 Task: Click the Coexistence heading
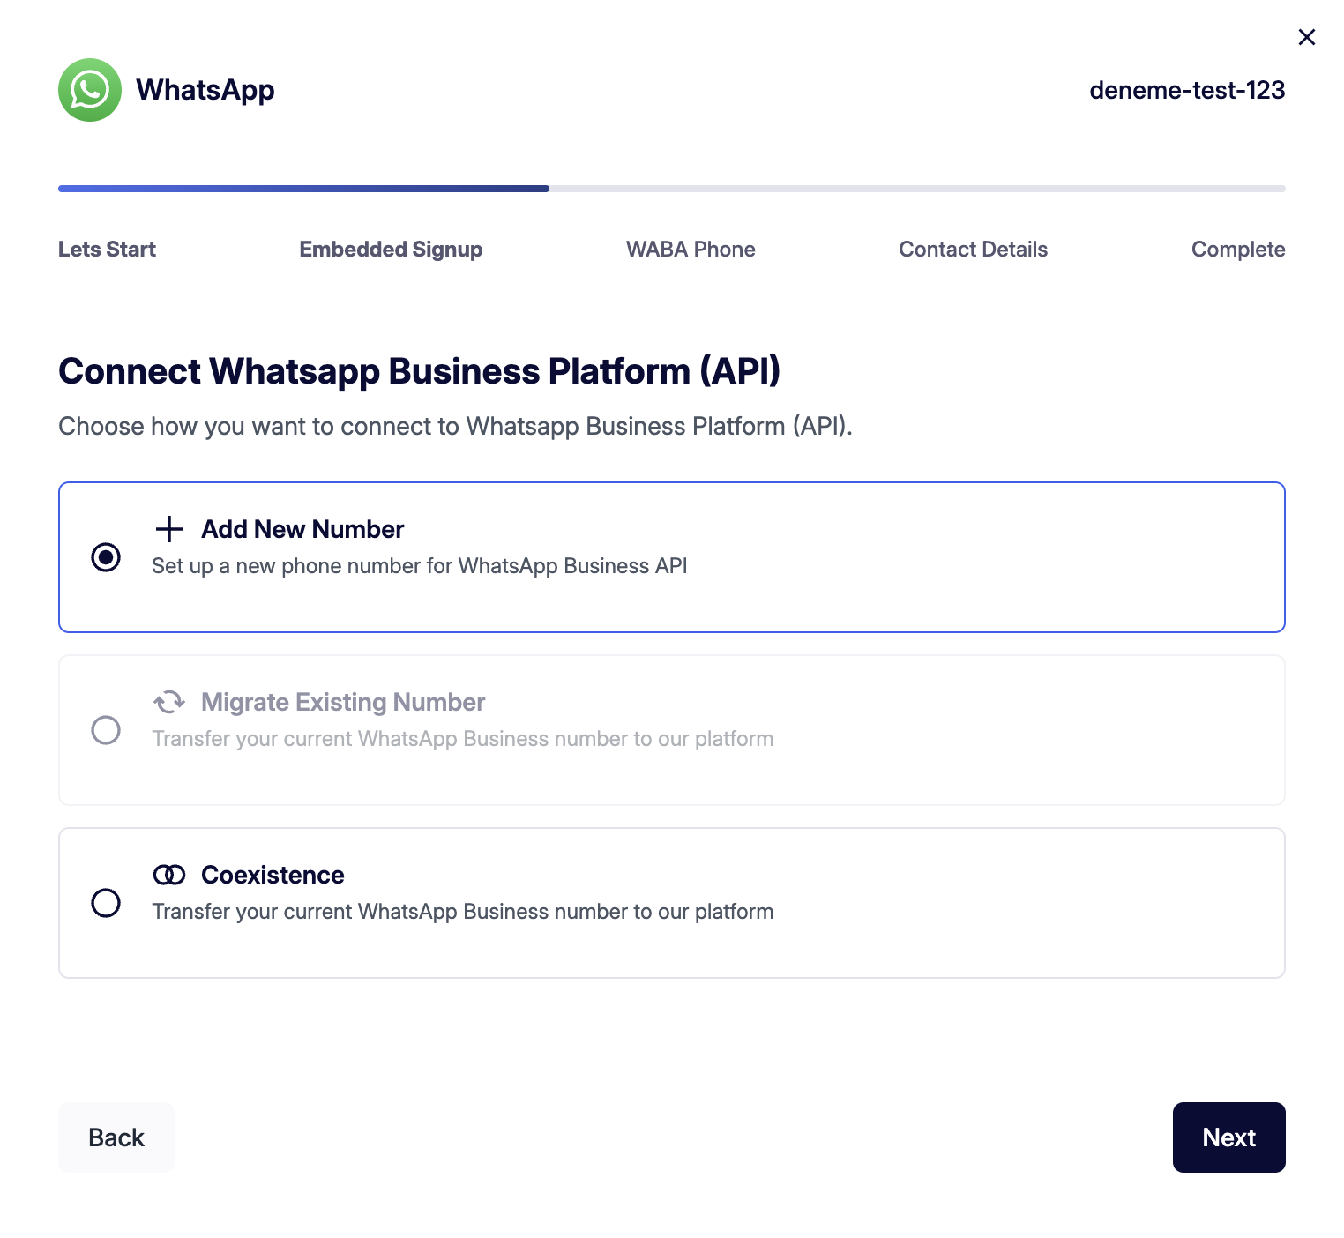tap(273, 875)
